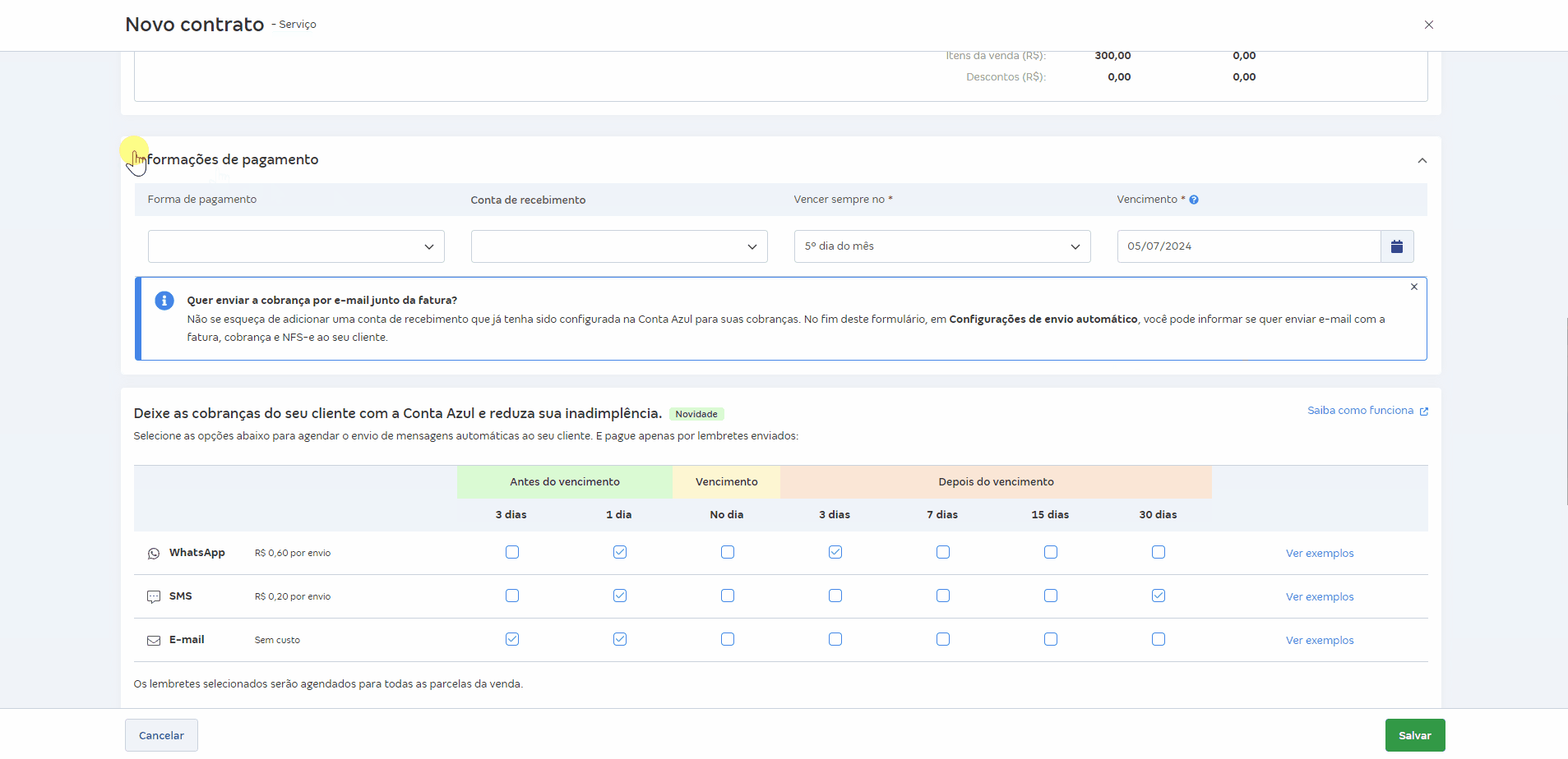
Task: Dismiss the e-mail billing notice with its X
Action: click(1414, 287)
